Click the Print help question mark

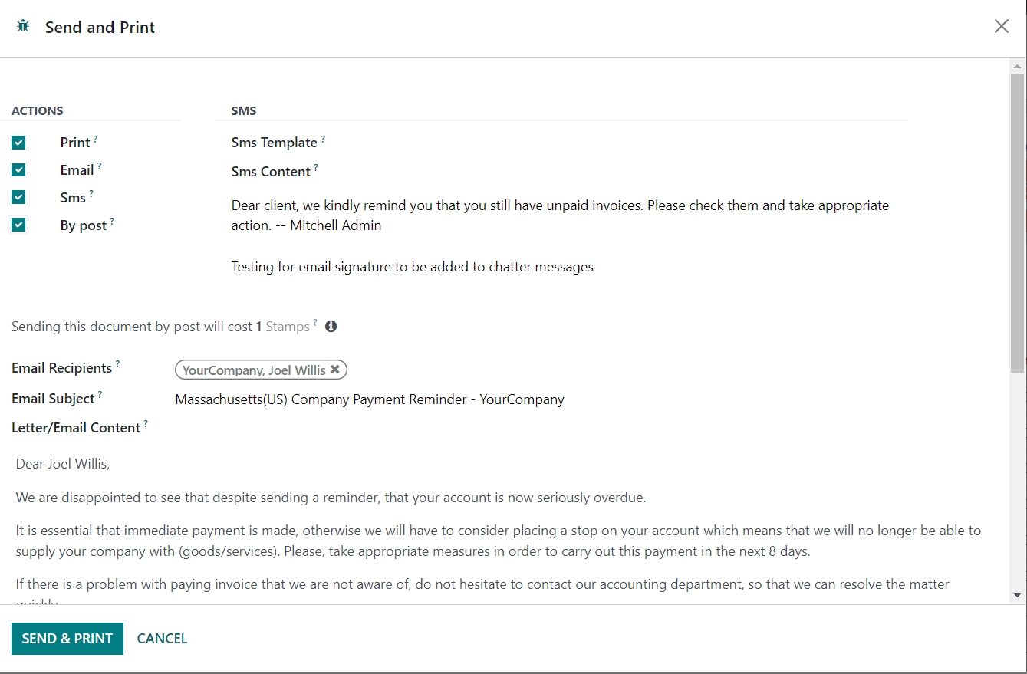pyautogui.click(x=95, y=140)
